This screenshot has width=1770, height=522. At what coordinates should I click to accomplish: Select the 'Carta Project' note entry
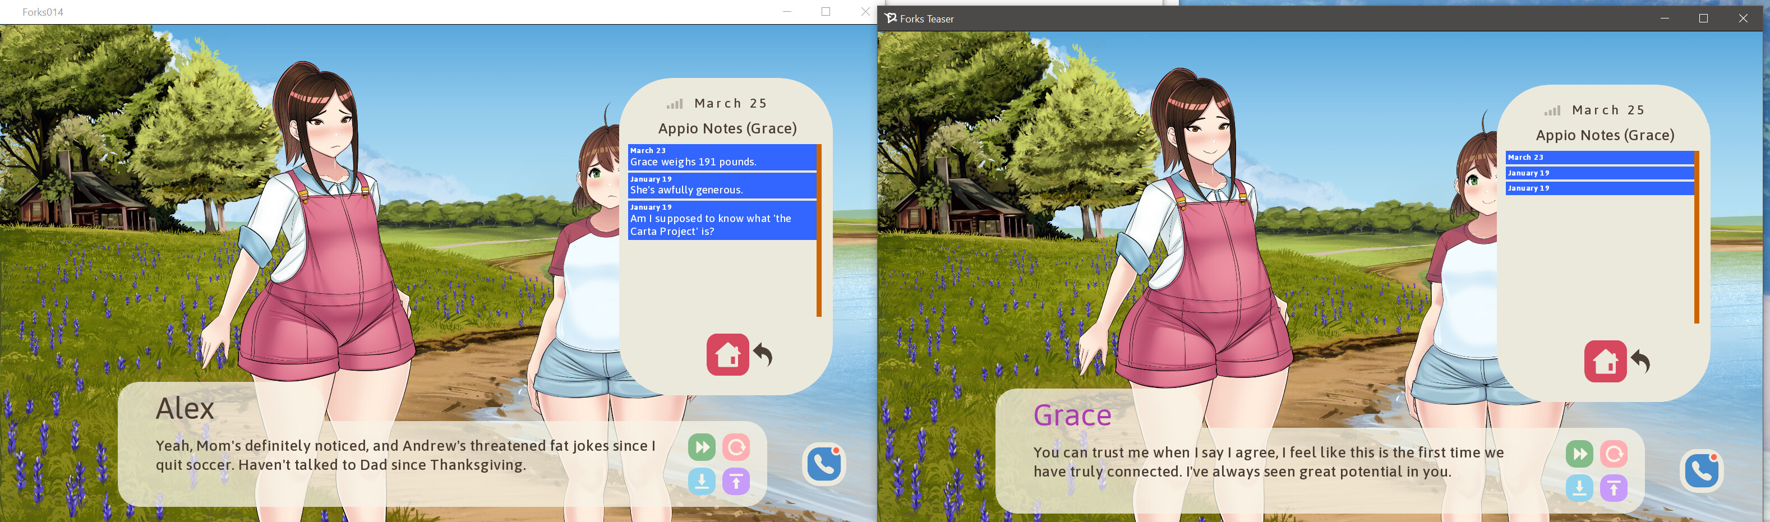coord(721,220)
